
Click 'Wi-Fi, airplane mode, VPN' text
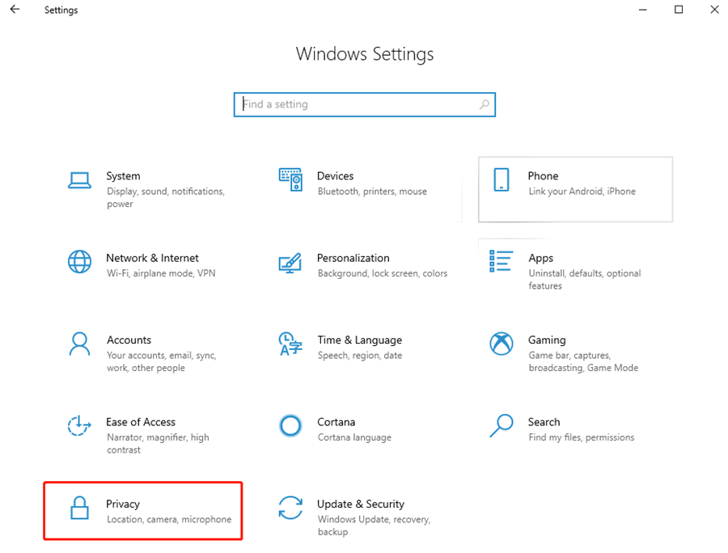161,274
